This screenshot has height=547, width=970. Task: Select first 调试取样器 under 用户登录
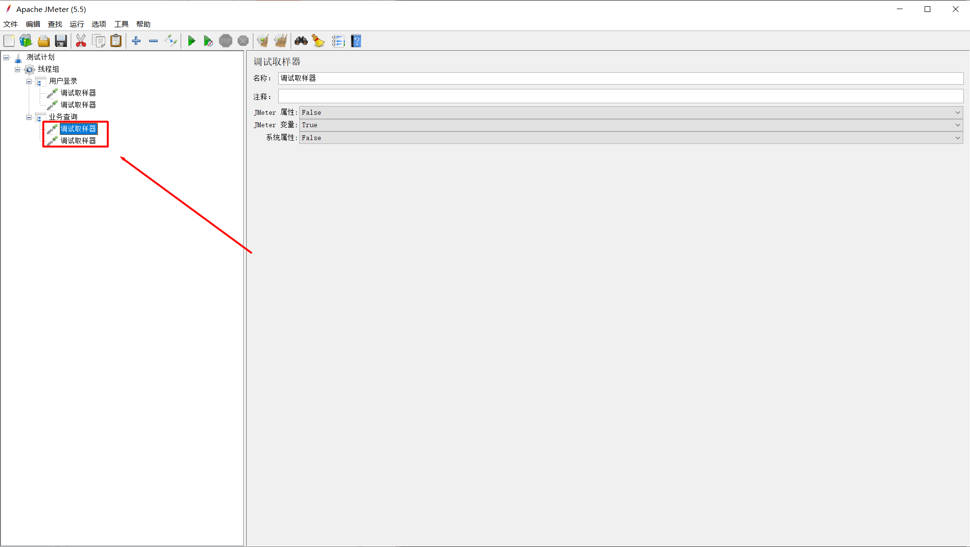tap(78, 93)
